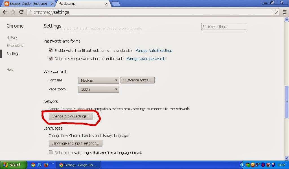Open History in the sidebar
289x169 pixels.
click(x=12, y=37)
